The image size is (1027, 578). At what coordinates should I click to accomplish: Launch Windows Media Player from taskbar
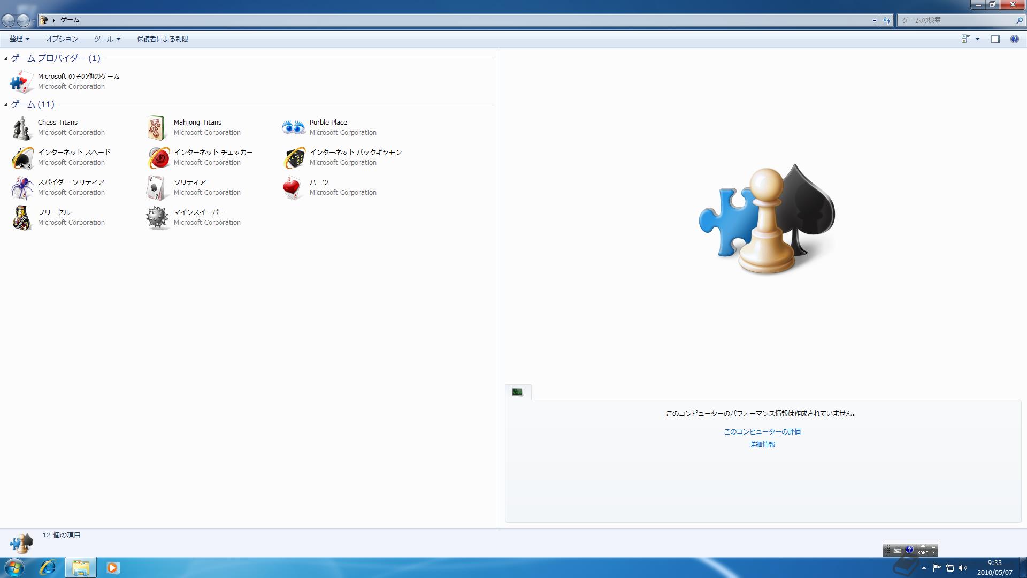point(112,567)
